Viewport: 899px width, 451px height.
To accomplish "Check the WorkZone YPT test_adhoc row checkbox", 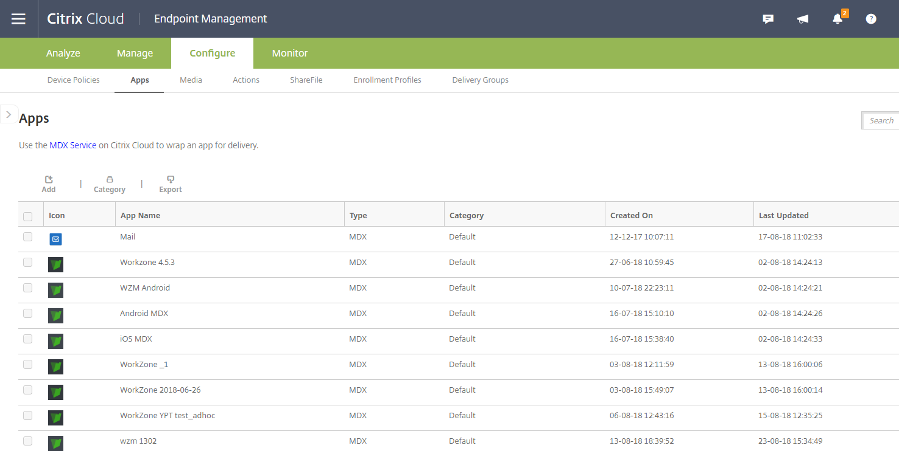I will click(x=27, y=415).
